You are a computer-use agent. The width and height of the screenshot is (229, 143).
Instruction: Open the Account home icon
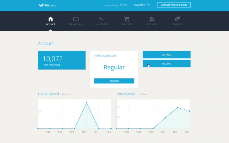(50, 19)
